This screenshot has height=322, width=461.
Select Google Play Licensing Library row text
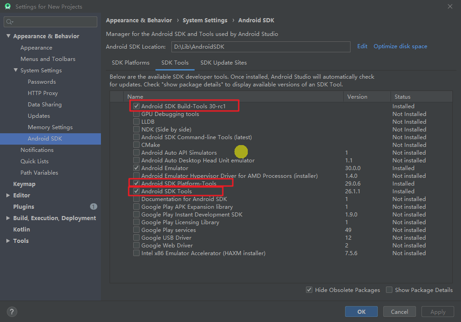[180, 222]
